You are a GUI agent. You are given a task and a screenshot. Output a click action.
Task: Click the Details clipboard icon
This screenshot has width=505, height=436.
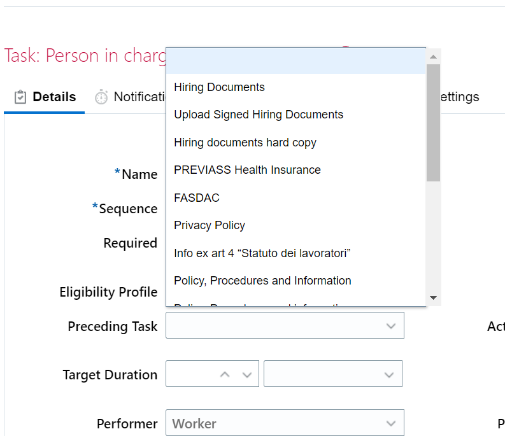tap(20, 97)
